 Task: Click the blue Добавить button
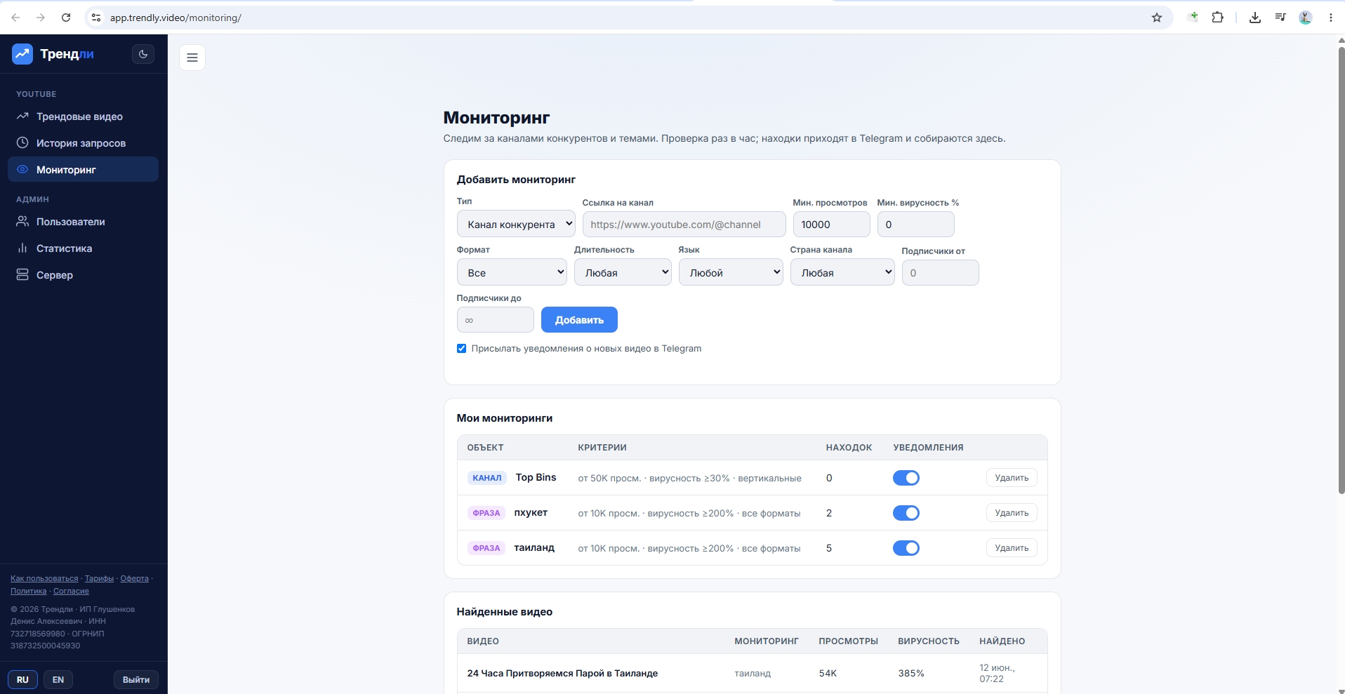(579, 320)
